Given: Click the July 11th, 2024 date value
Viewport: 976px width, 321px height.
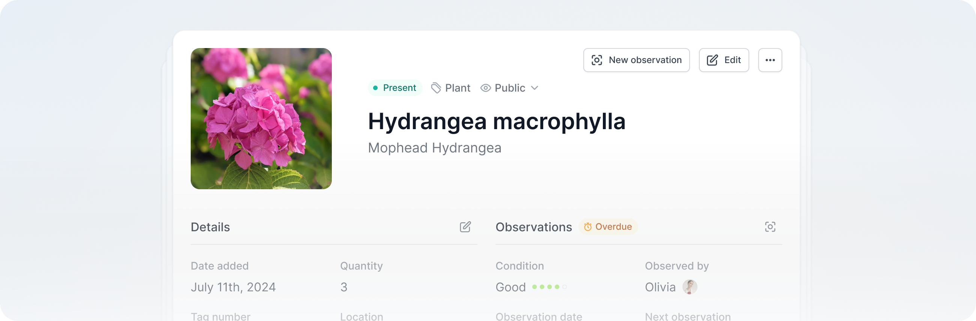Looking at the screenshot, I should (233, 287).
